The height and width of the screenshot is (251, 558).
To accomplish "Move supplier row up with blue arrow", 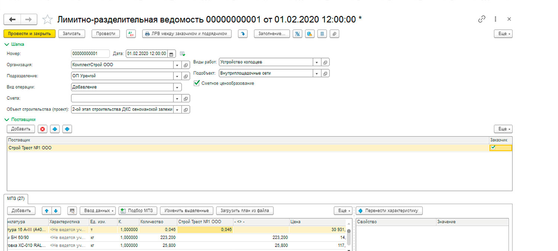I will click(55, 129).
